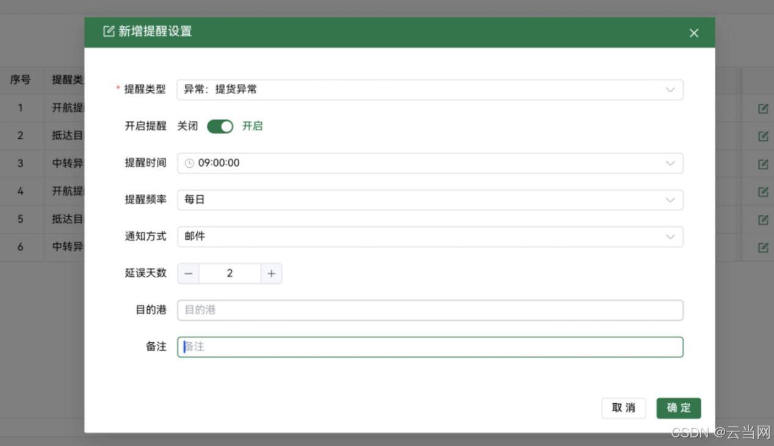Decrease 延误天数 with the minus button

[x=188, y=273]
